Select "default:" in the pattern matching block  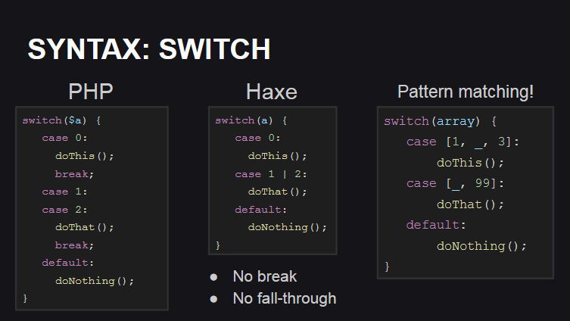tap(436, 225)
